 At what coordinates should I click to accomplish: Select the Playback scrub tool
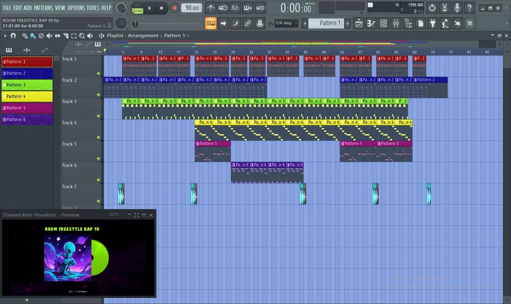point(90,36)
